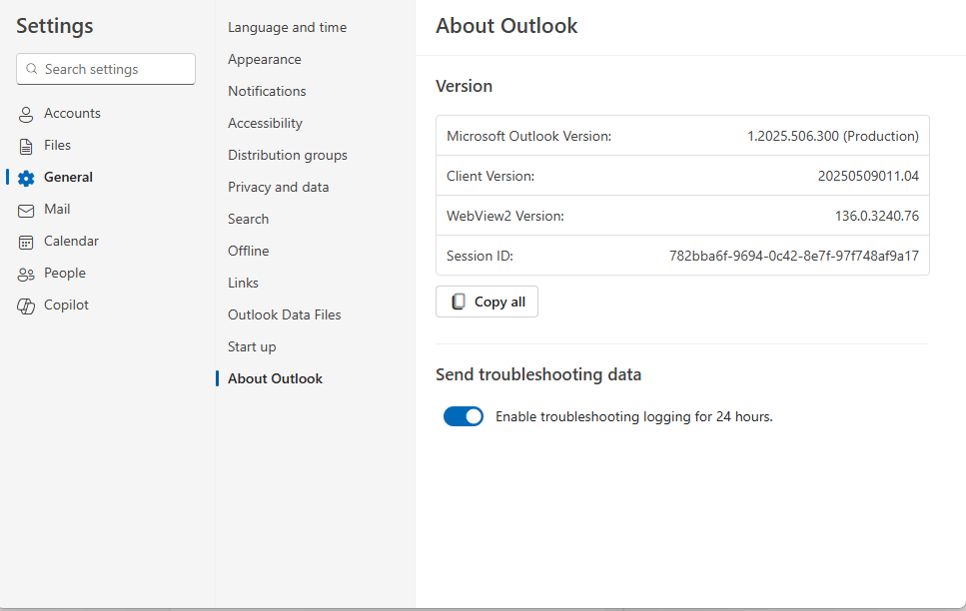Viewport: 966px width, 611px height.
Task: Click the People icon in the sidebar
Action: pos(25,273)
